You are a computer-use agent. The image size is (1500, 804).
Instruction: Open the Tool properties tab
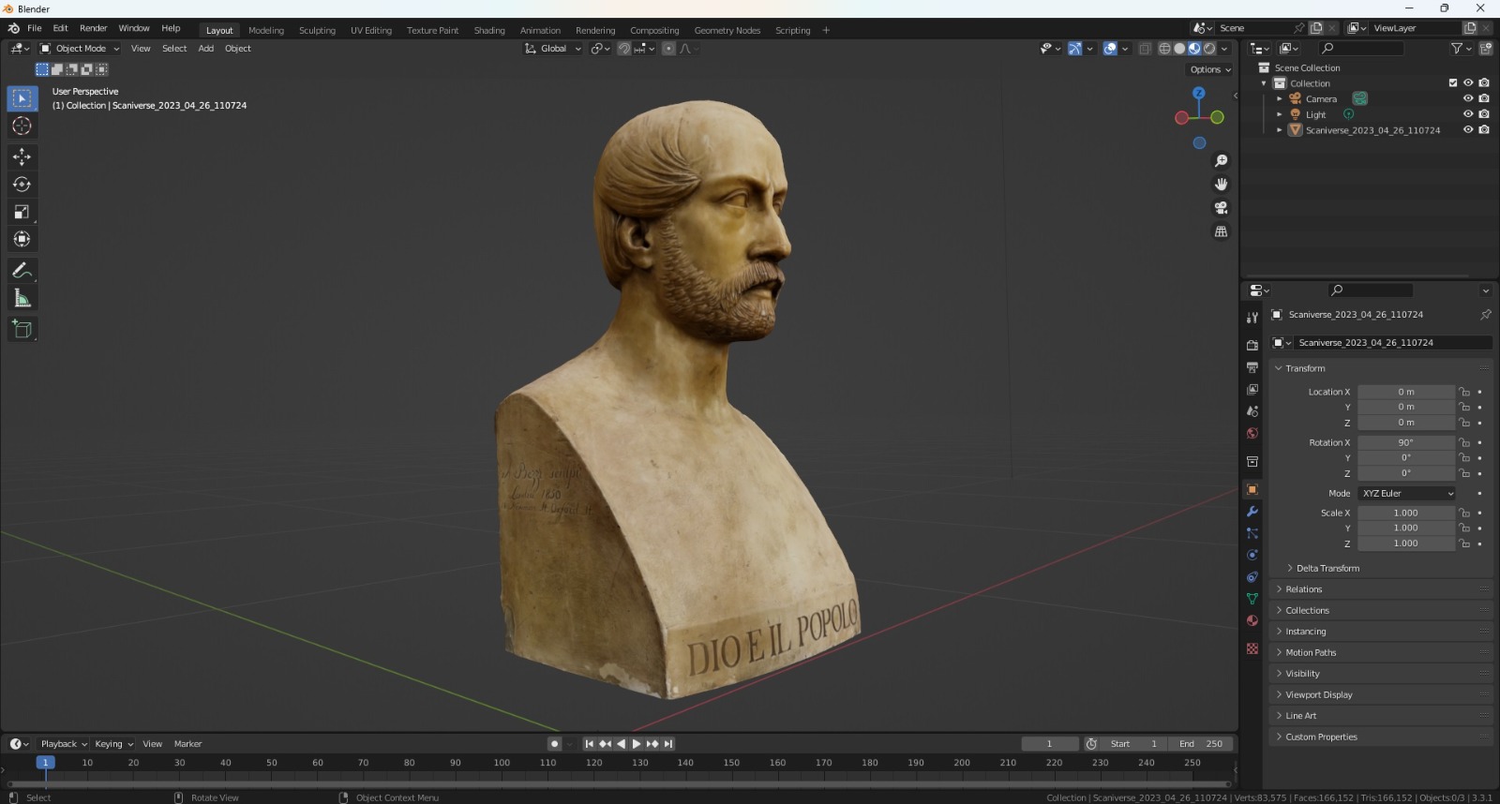1252,318
